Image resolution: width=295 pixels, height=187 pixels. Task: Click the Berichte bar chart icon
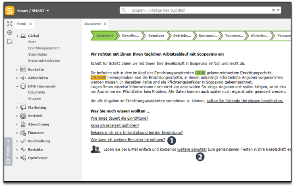tap(23, 150)
